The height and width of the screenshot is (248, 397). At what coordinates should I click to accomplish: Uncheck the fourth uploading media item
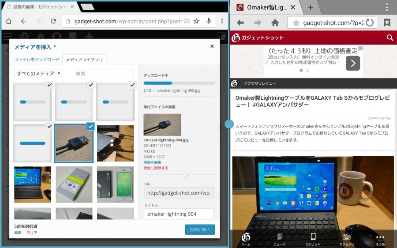49,126
